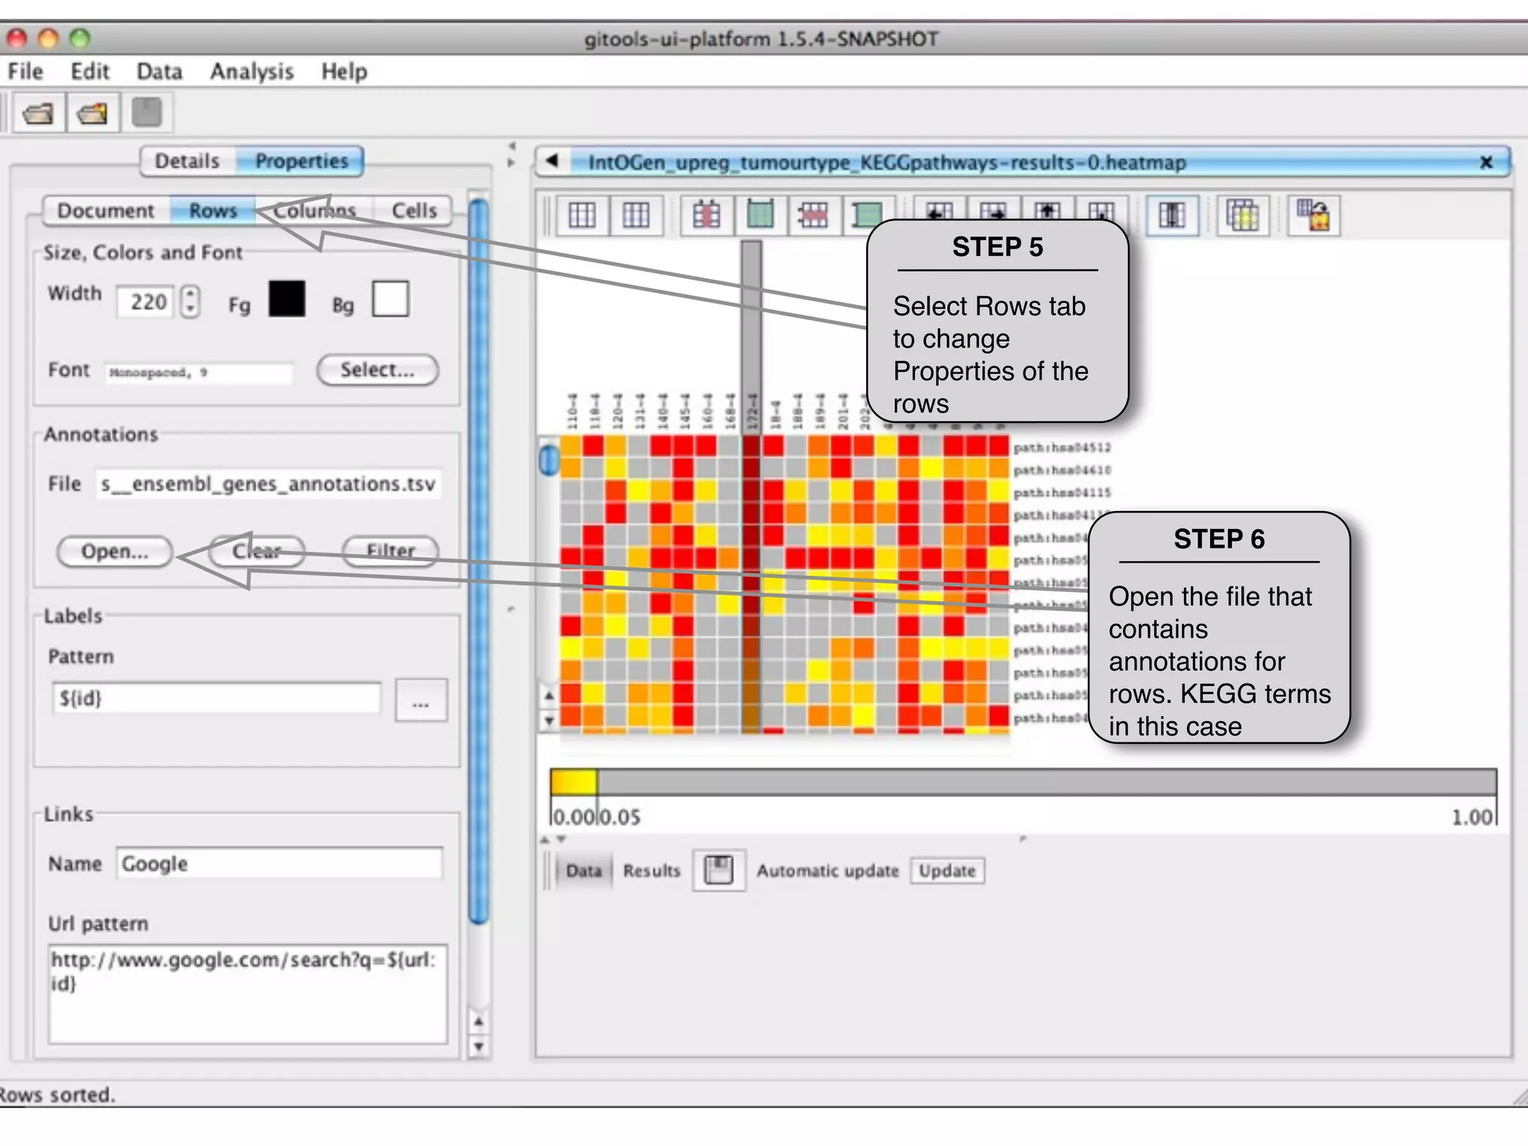Increase Width with the stepper arrows
Screen dimensions: 1528x1146
click(191, 294)
